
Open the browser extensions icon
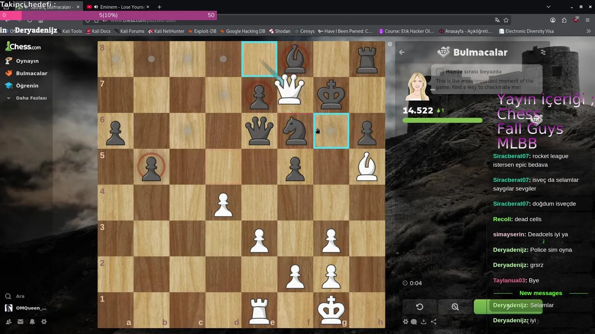(x=564, y=20)
